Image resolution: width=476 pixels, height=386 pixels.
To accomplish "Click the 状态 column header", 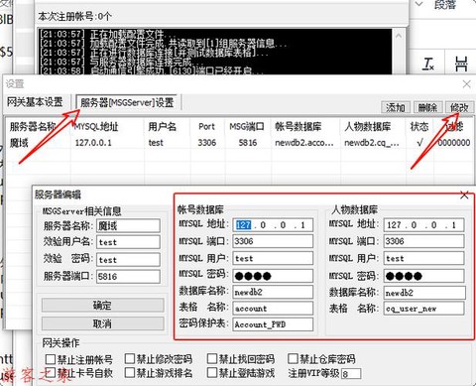I will pyautogui.click(x=419, y=126).
